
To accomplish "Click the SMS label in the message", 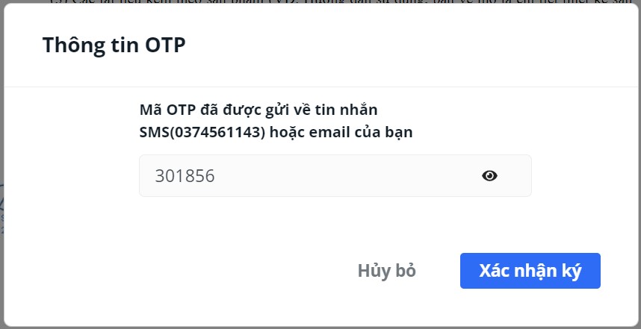I will click(154, 132).
